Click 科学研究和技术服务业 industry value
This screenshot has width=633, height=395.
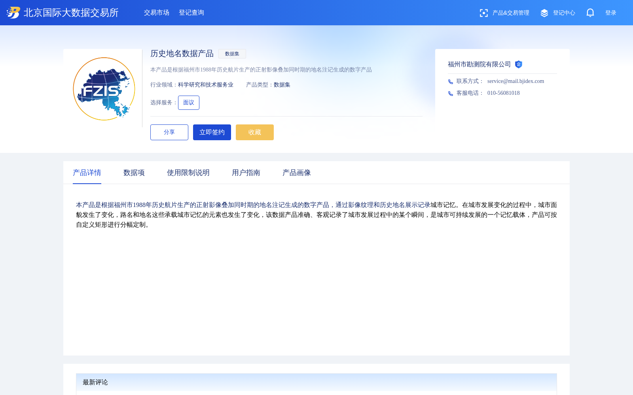tap(206, 85)
